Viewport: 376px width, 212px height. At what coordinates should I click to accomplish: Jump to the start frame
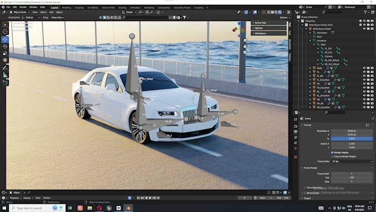[x=138, y=198]
